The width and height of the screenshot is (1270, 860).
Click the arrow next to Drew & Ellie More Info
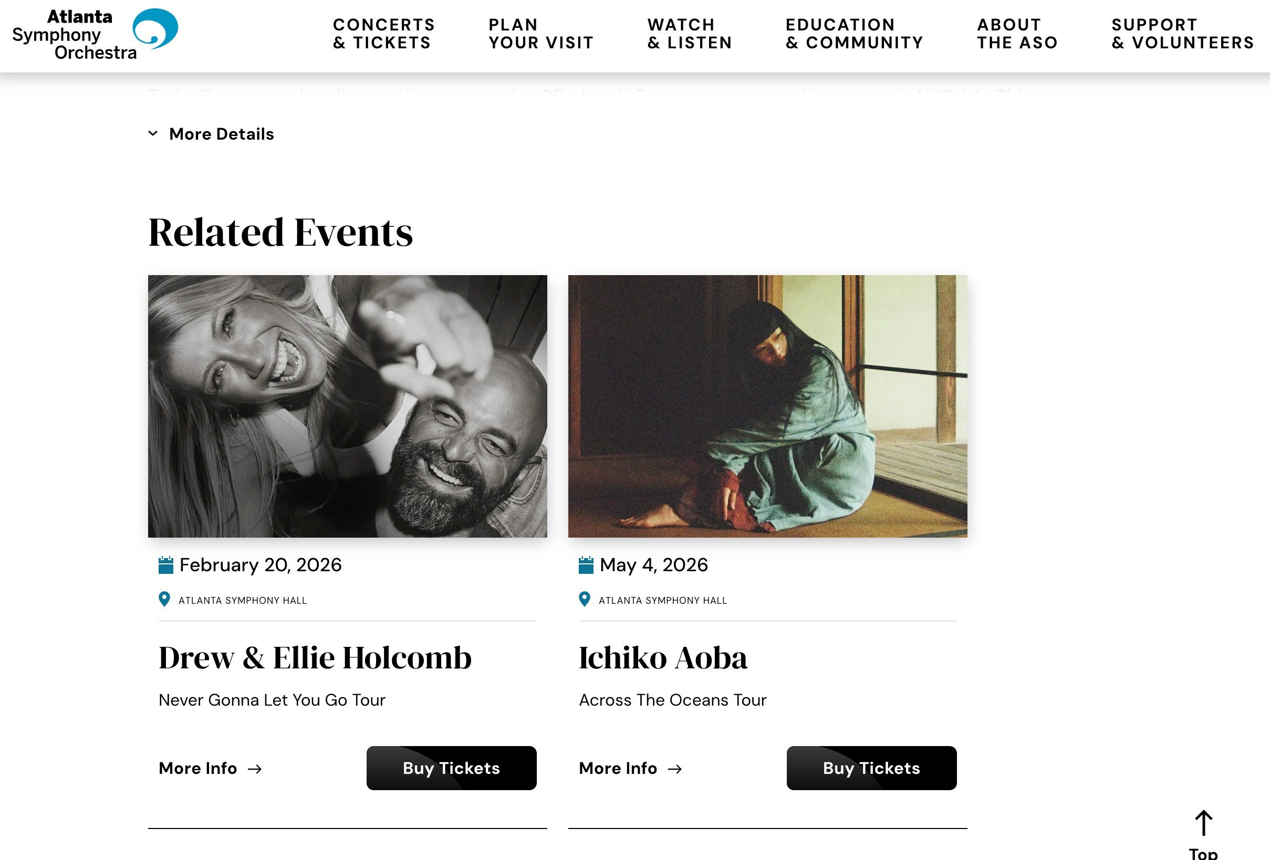click(x=255, y=769)
